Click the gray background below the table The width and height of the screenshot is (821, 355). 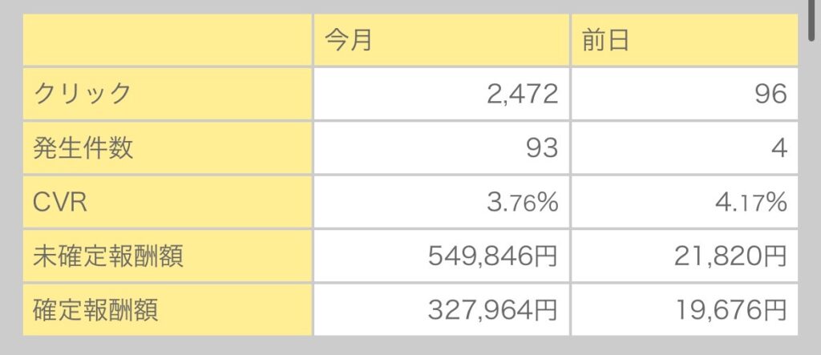pos(410,346)
